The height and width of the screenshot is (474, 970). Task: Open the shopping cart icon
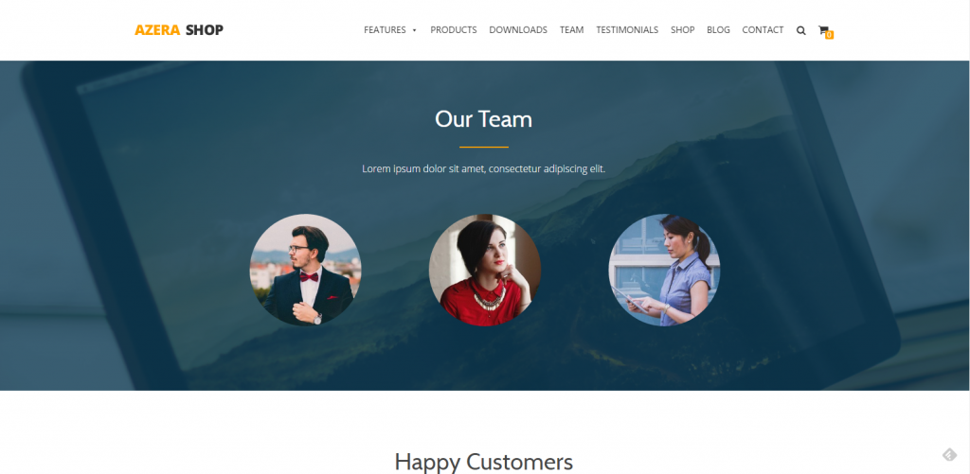click(823, 29)
